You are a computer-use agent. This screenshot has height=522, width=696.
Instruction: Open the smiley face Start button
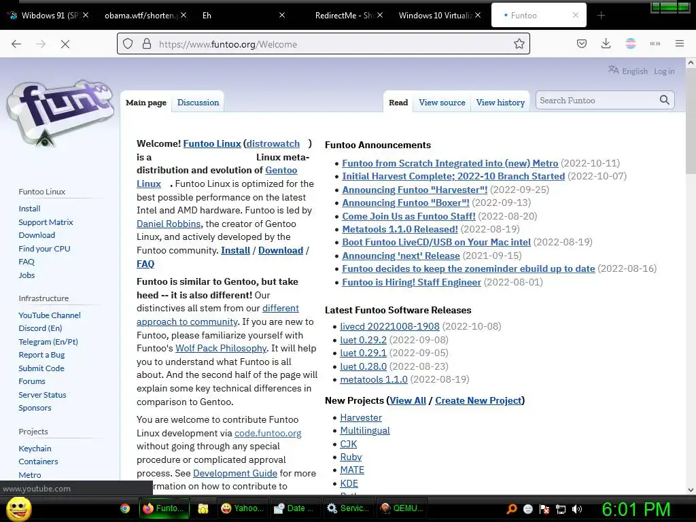(x=18, y=509)
